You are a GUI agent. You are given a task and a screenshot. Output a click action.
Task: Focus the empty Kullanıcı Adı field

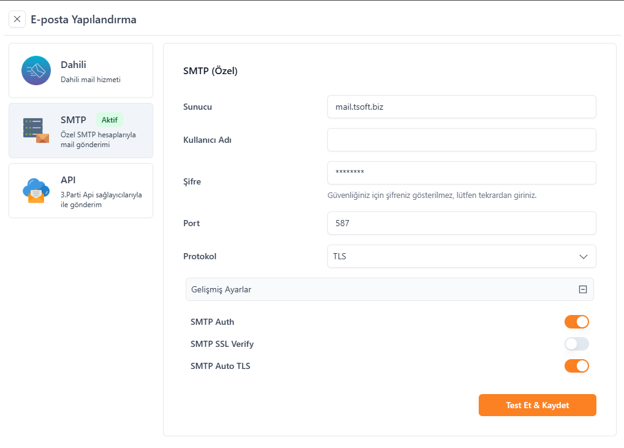[461, 140]
